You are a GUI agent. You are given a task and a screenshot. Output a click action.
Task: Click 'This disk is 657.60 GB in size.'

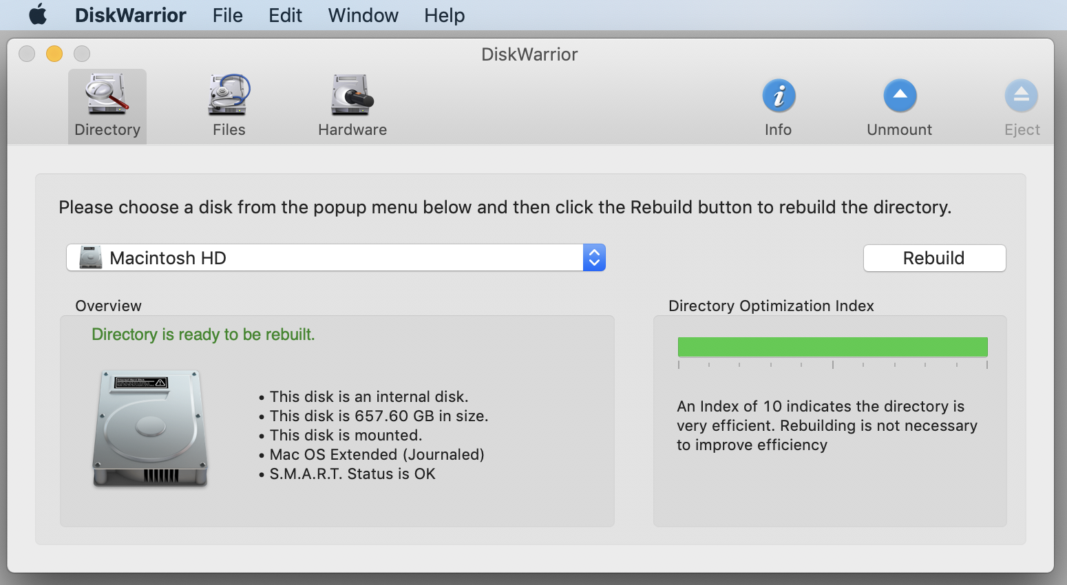pos(379,416)
